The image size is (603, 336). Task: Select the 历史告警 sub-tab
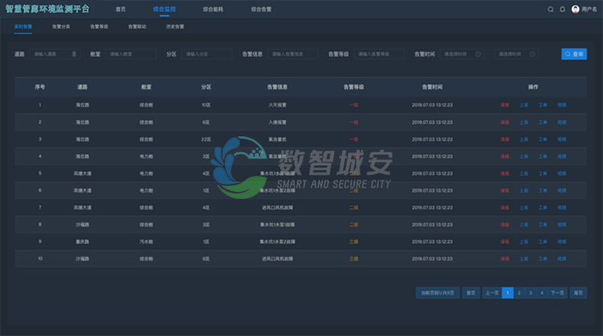coord(175,27)
